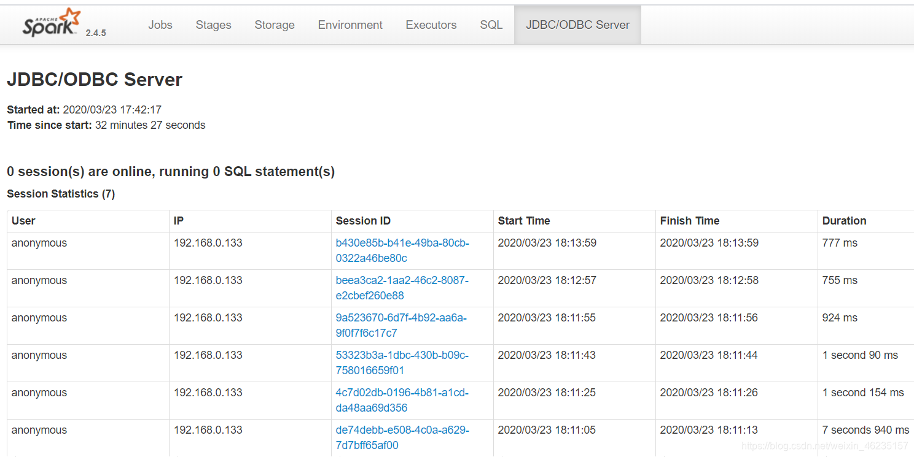Open session 53323b3a-1dbc-430b-b09c-758016659f01 link
914x457 pixels.
pyautogui.click(x=402, y=363)
